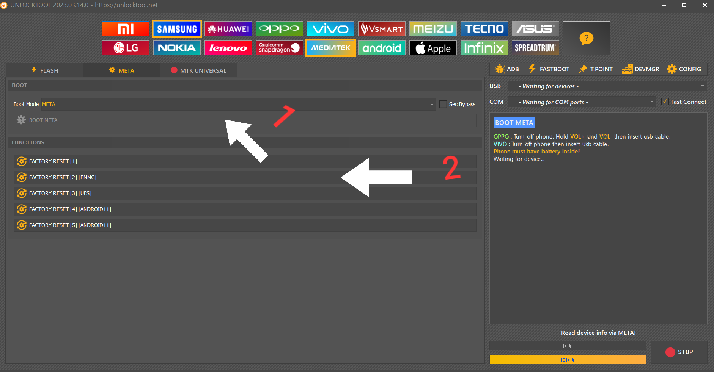Click the 0 % progress bar
Screen dimensions: 714x372
pyautogui.click(x=568, y=346)
